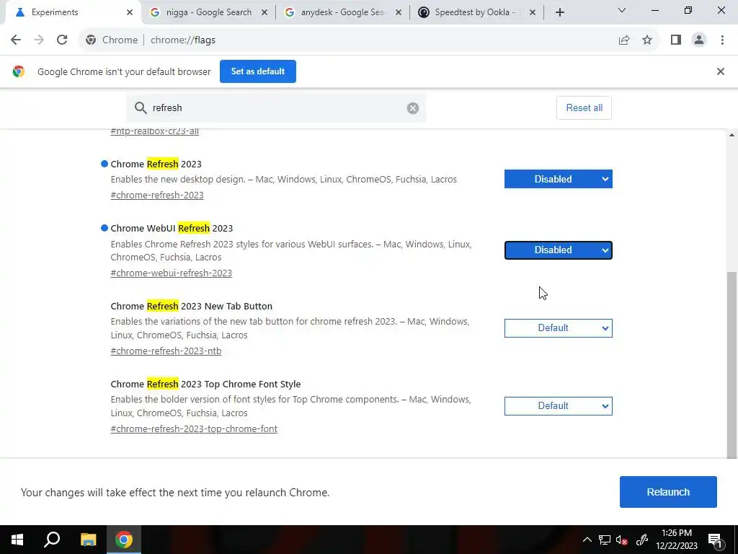Click the Chrome Refresh 2023 title
The image size is (738, 554).
[156, 164]
